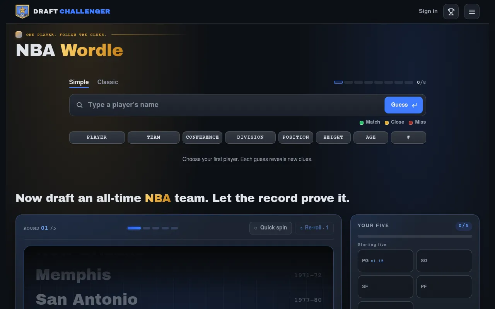Switch to the Simple tab
Image resolution: width=495 pixels, height=309 pixels.
point(79,82)
